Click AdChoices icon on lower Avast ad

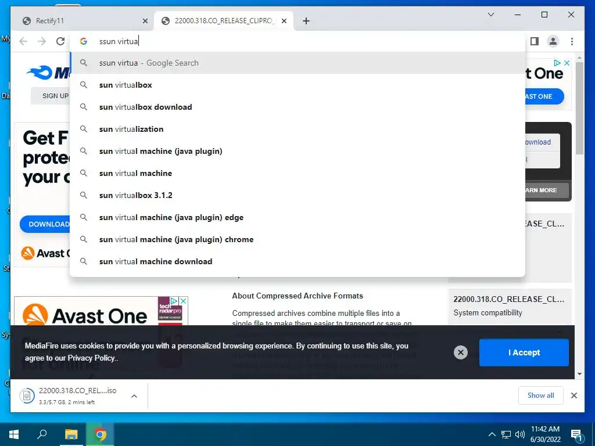pos(174,301)
